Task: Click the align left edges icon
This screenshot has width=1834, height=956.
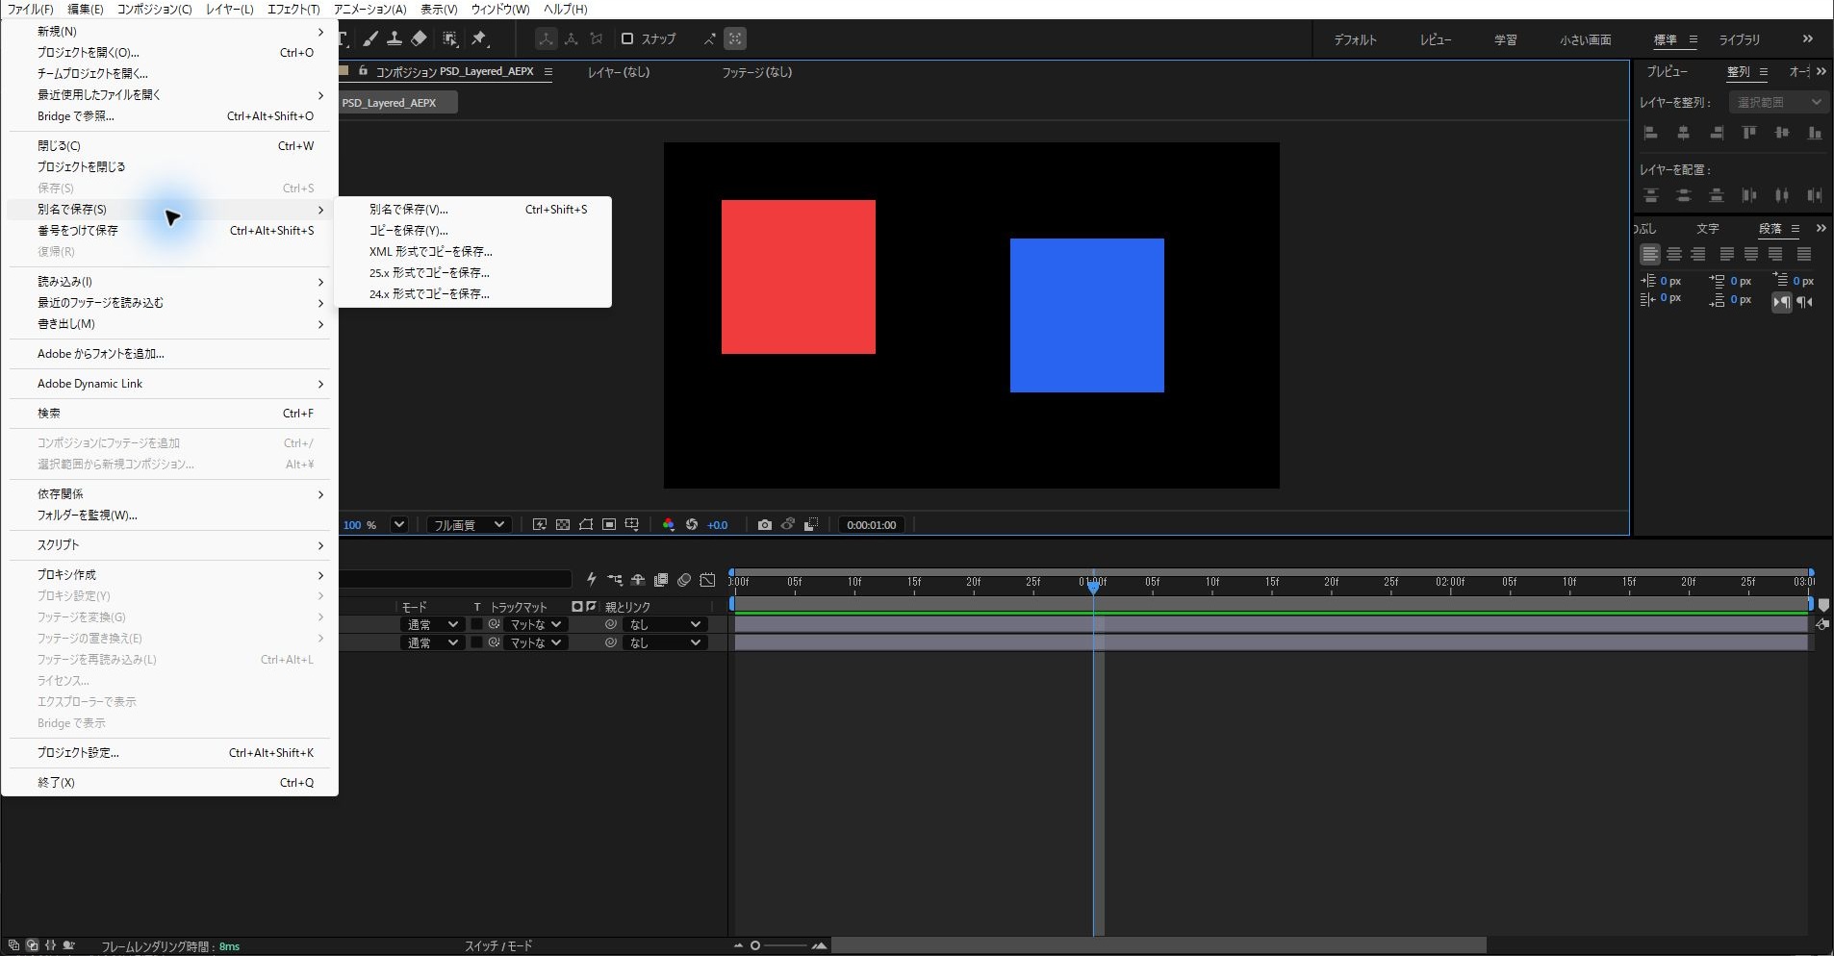Action: click(x=1651, y=133)
